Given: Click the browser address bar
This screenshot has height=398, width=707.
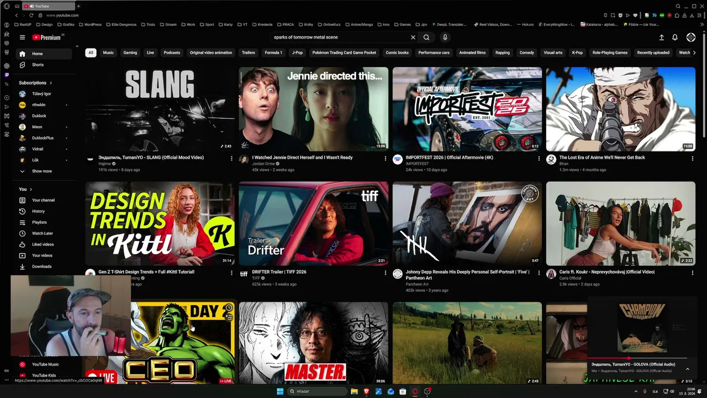Looking at the screenshot, I should [320, 15].
